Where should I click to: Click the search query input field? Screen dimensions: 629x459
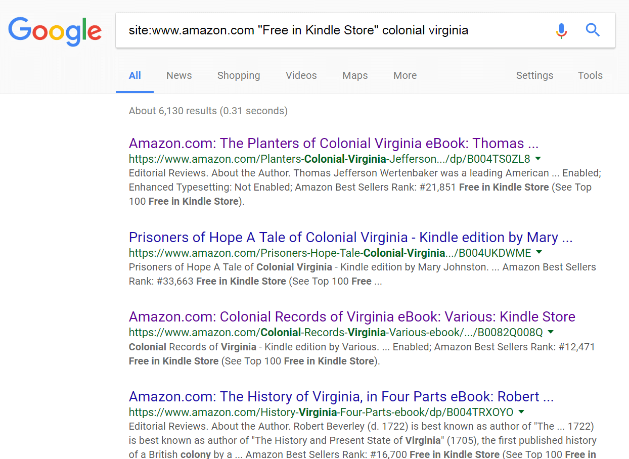(334, 30)
